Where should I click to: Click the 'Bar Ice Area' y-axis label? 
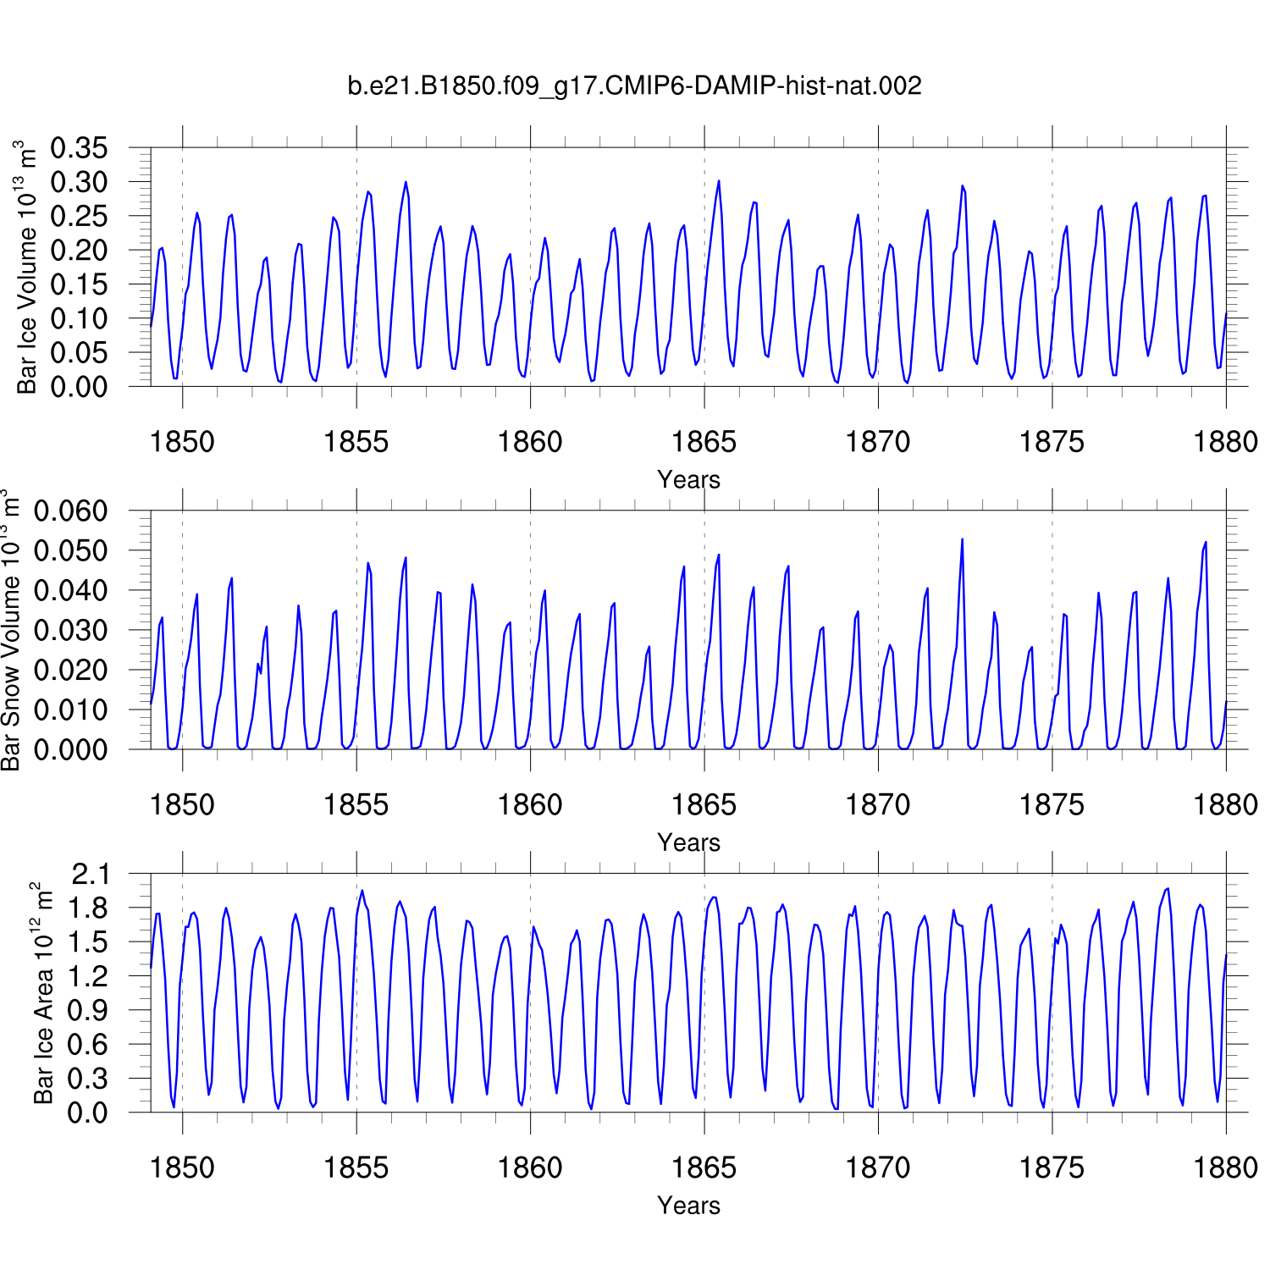[x=42, y=993]
